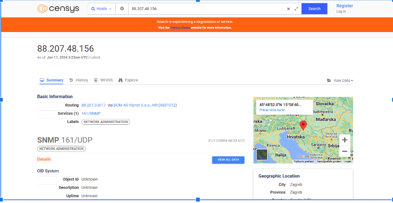Zoom out on the map
The height and width of the screenshot is (203, 393).
click(345, 151)
